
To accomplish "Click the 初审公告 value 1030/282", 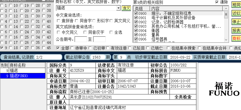I will point(179,65).
